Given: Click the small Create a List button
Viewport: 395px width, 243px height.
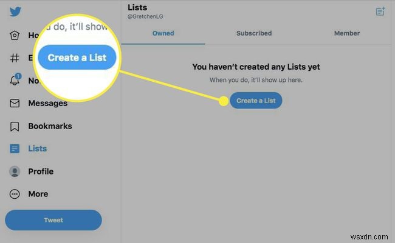Looking at the screenshot, I should pos(256,101).
